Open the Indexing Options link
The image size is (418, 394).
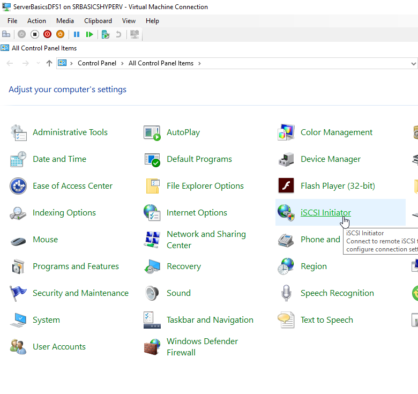click(64, 213)
